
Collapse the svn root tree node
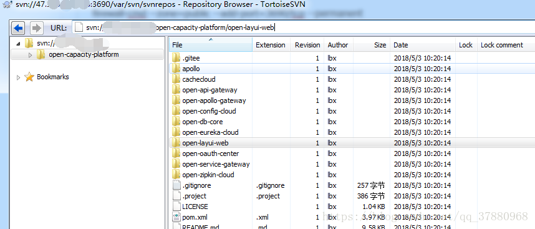pos(18,43)
